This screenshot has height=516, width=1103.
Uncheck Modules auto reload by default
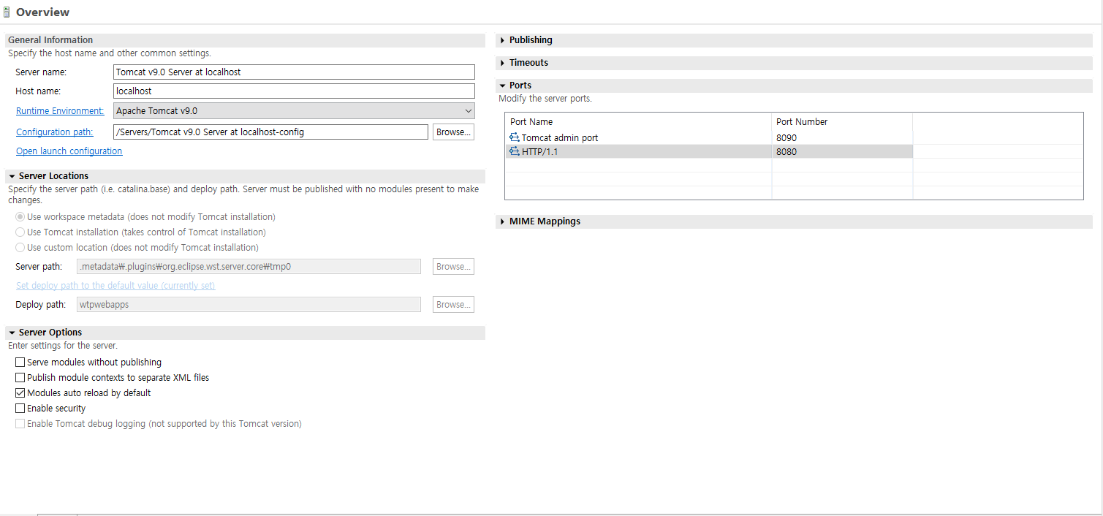[x=20, y=393]
